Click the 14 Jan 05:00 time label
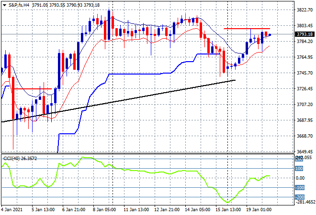Image resolution: width=316 pixels, height=215 pixels. (197, 210)
